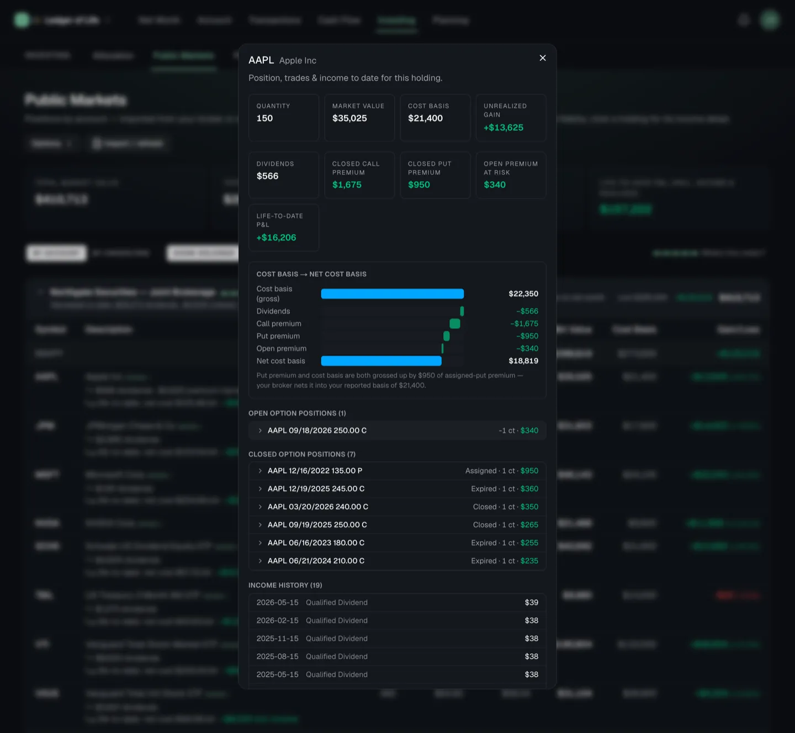Viewport: 795px width, 733px height.
Task: Expand the AAPL 09/18/2026 250.00 C open position
Action: [x=397, y=430]
